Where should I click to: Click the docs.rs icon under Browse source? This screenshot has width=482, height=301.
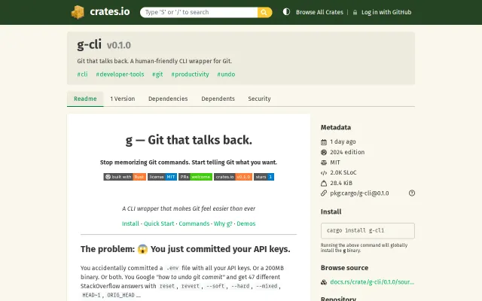point(324,282)
